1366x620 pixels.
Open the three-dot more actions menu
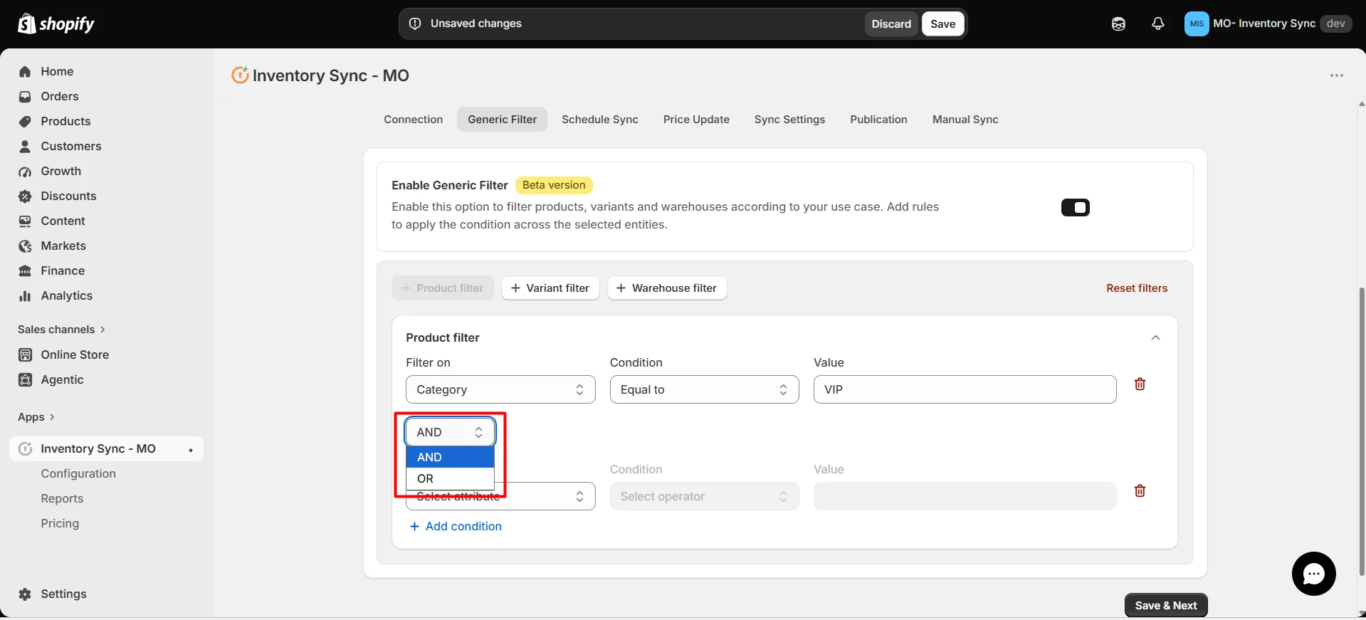coord(1337,75)
